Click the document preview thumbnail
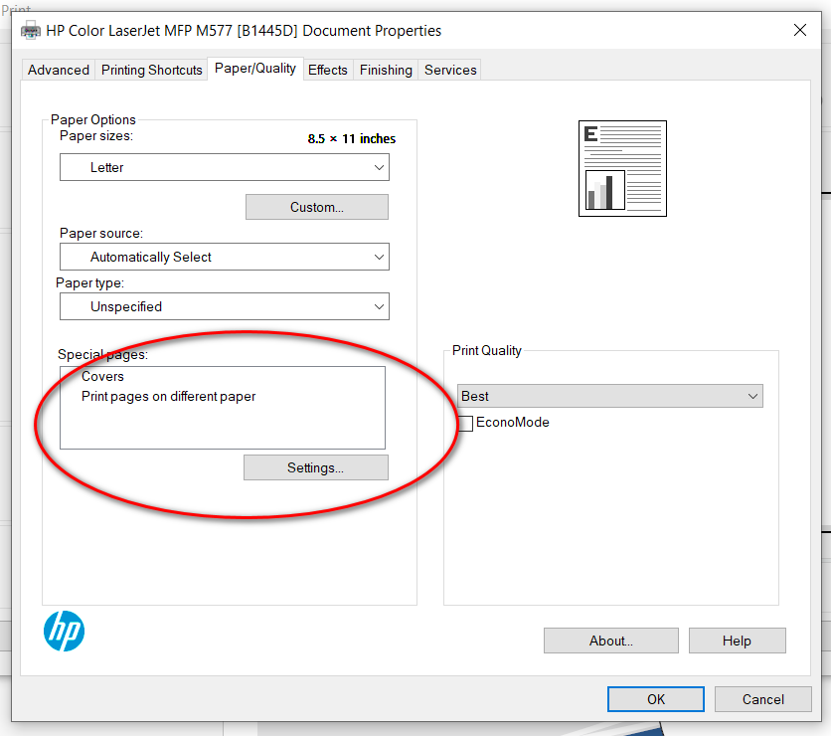This screenshot has width=831, height=736. (622, 167)
